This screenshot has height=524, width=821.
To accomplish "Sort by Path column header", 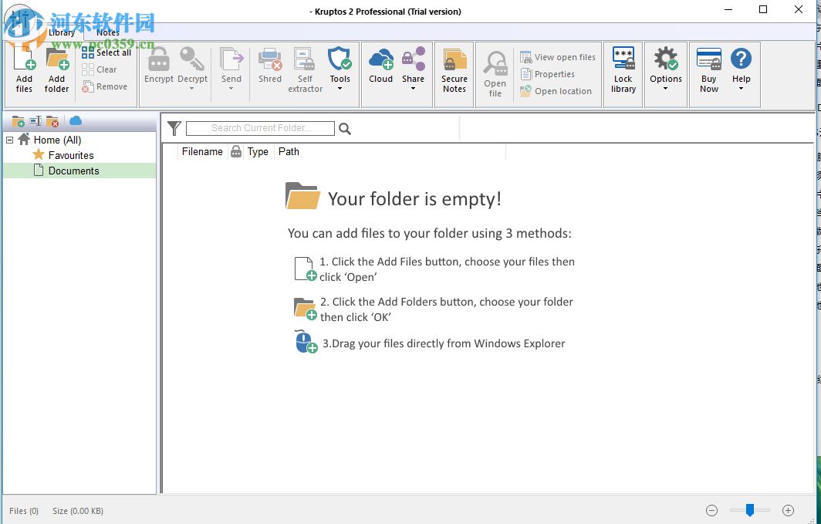I will click(x=289, y=152).
